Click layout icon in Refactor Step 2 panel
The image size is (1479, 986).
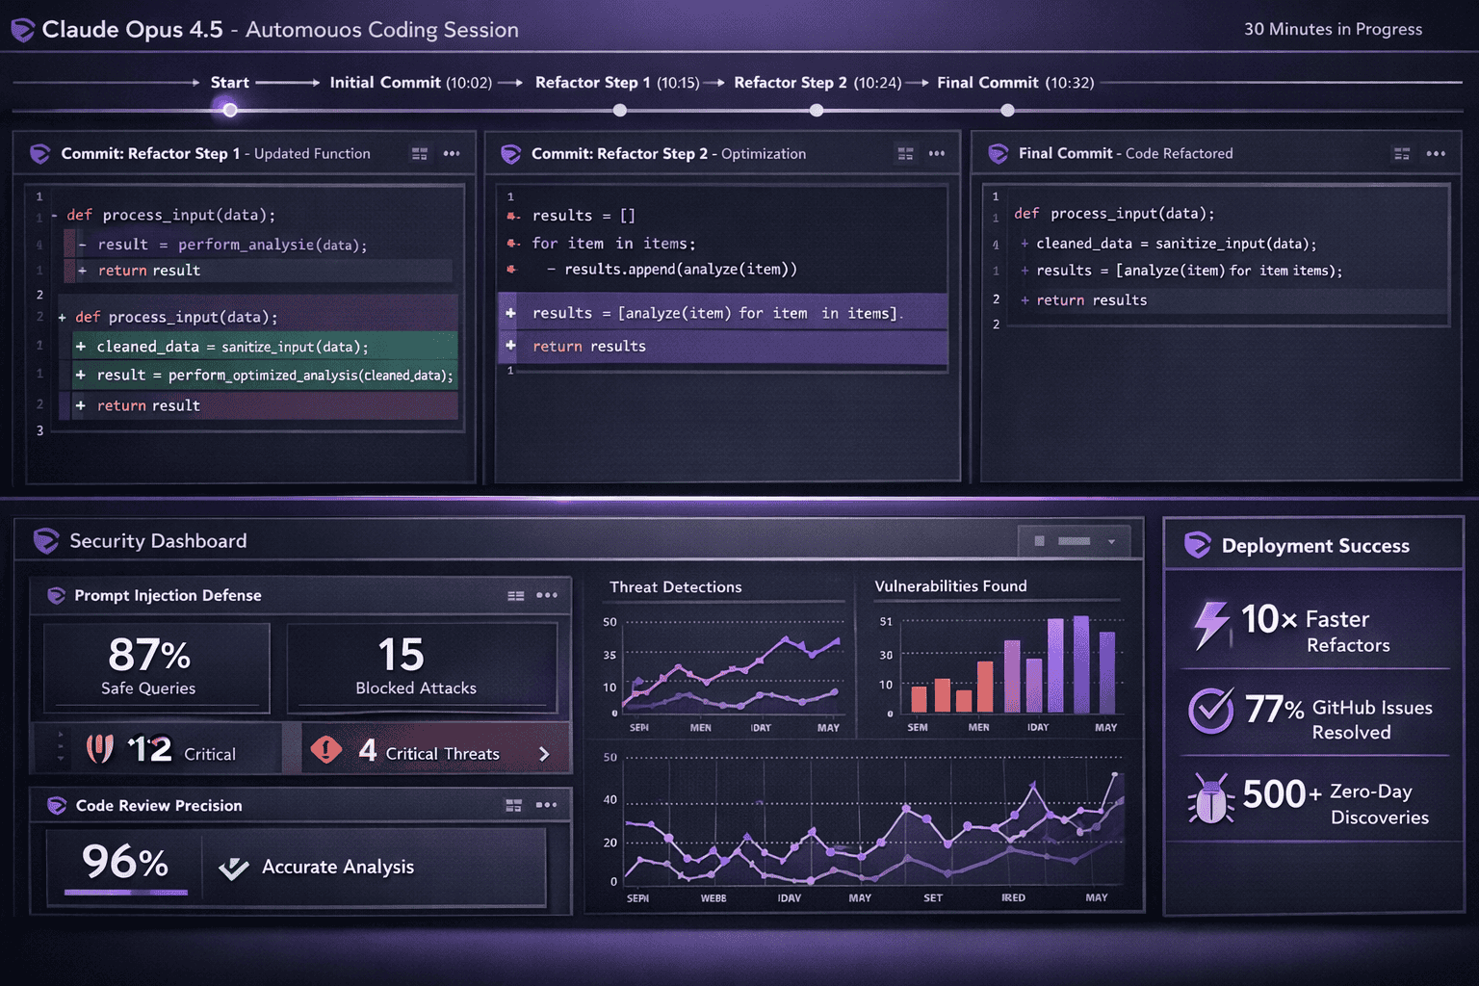[x=905, y=154]
